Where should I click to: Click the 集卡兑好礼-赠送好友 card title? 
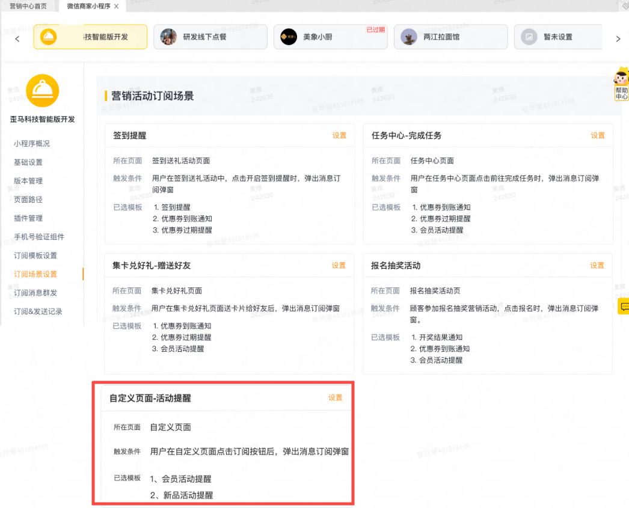tap(151, 266)
